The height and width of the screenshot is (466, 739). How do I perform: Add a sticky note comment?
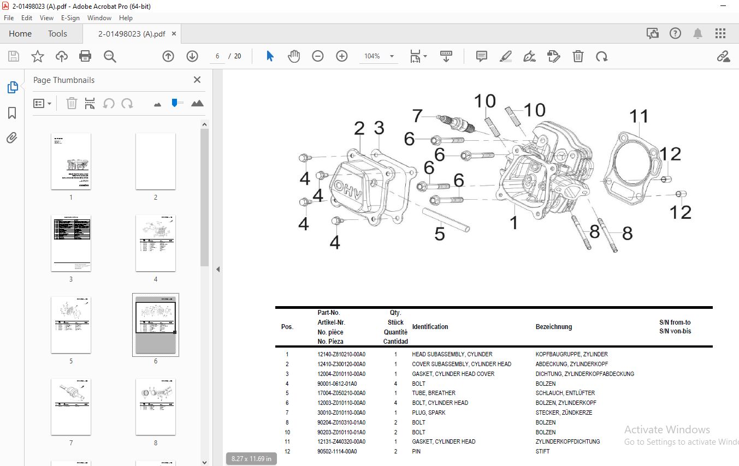click(481, 56)
